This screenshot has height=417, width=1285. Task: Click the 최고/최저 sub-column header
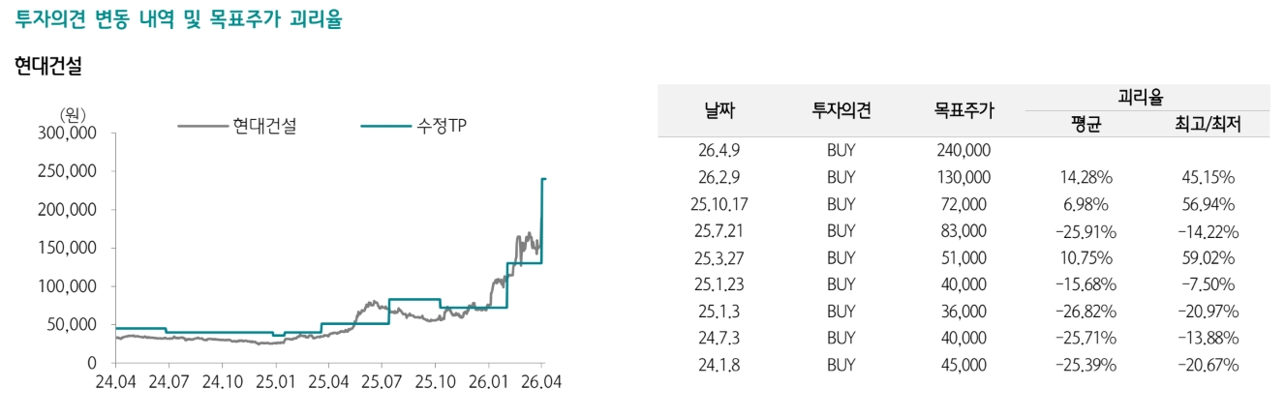click(x=1208, y=124)
